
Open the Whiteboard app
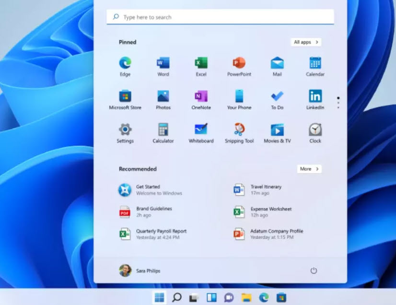(x=201, y=133)
